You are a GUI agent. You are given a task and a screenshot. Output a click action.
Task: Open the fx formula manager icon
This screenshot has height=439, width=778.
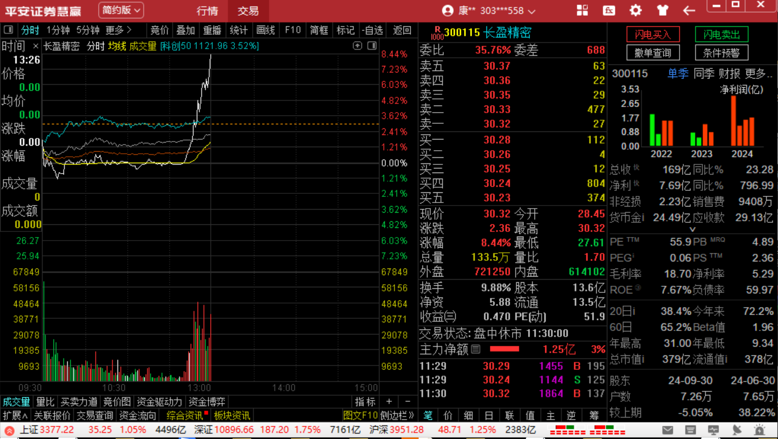609,10
